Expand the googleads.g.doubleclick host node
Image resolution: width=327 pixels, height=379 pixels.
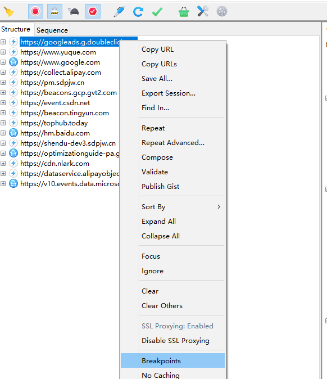pyautogui.click(x=3, y=42)
